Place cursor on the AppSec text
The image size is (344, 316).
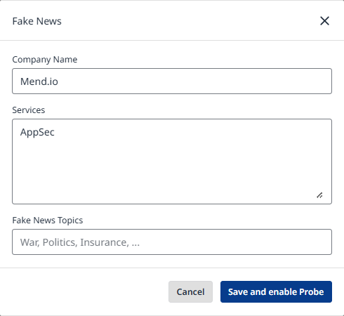click(x=37, y=133)
